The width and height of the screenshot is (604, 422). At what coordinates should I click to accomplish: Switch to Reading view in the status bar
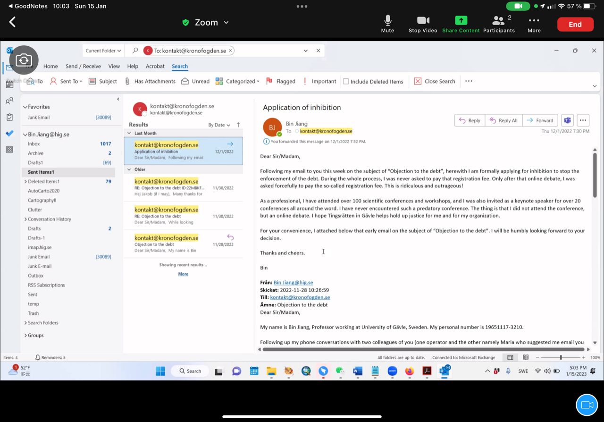pos(525,357)
